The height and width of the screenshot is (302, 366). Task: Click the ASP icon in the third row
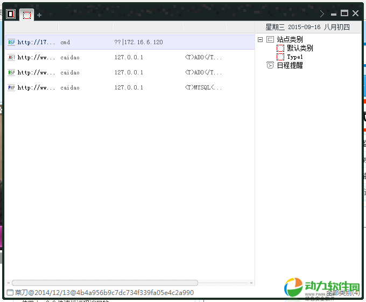(11, 72)
